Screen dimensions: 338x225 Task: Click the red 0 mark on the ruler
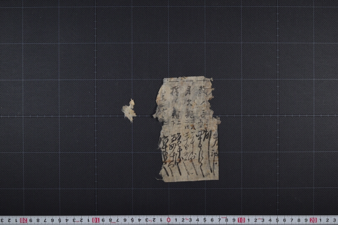(169, 220)
